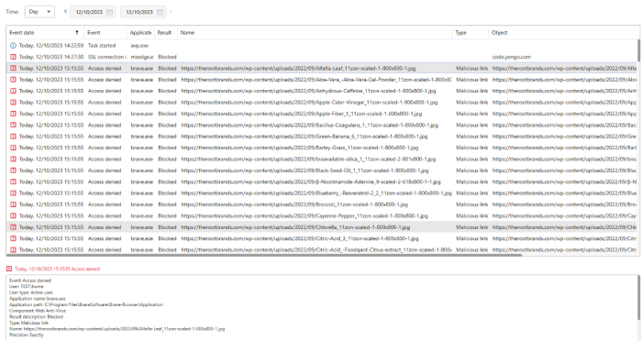Click alert icon of bioavailable-silica row
The image size is (642, 341).
(x=13, y=159)
